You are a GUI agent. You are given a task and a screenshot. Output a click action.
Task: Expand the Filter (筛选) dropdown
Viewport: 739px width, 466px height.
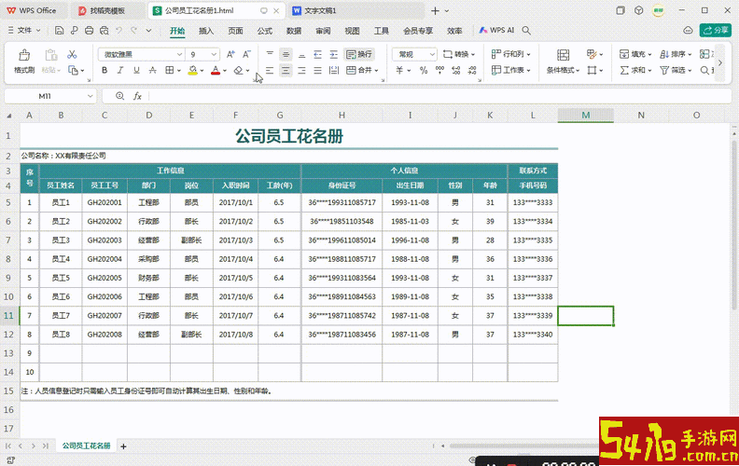(690, 71)
